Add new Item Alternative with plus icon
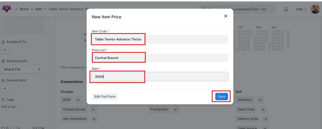322x129 pixels. [x=94, y=119]
